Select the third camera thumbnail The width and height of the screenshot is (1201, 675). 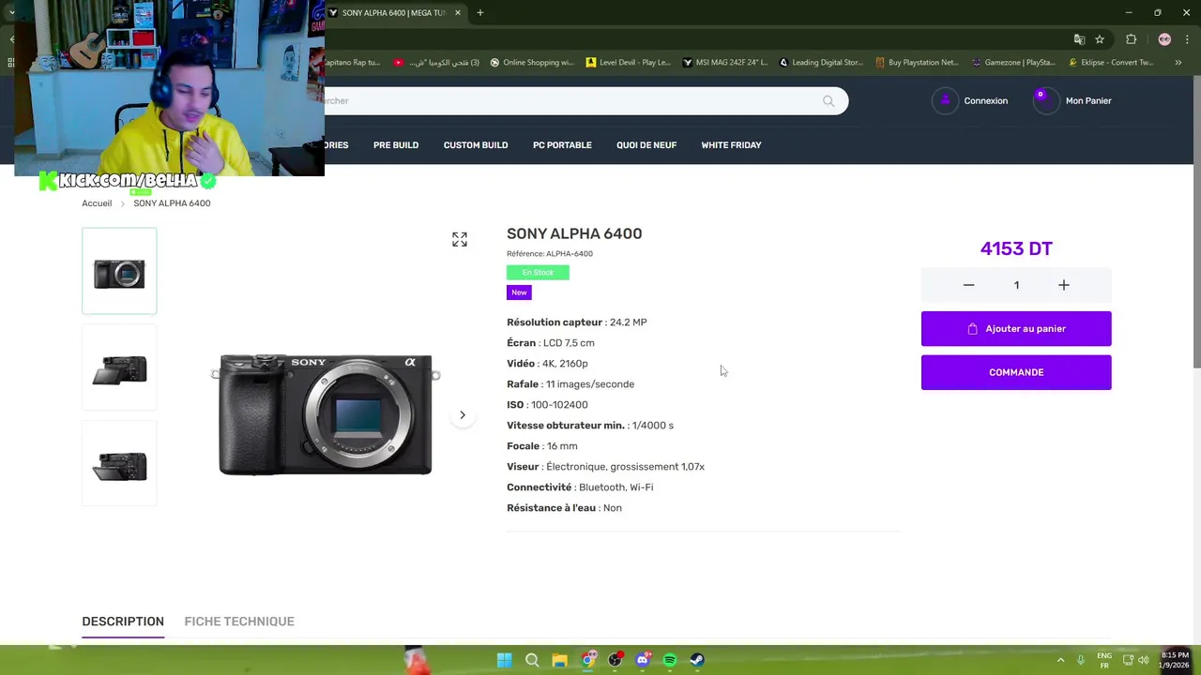tap(119, 464)
